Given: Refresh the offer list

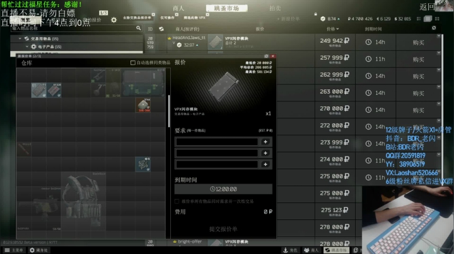Looking at the screenshot, I should (x=433, y=28).
